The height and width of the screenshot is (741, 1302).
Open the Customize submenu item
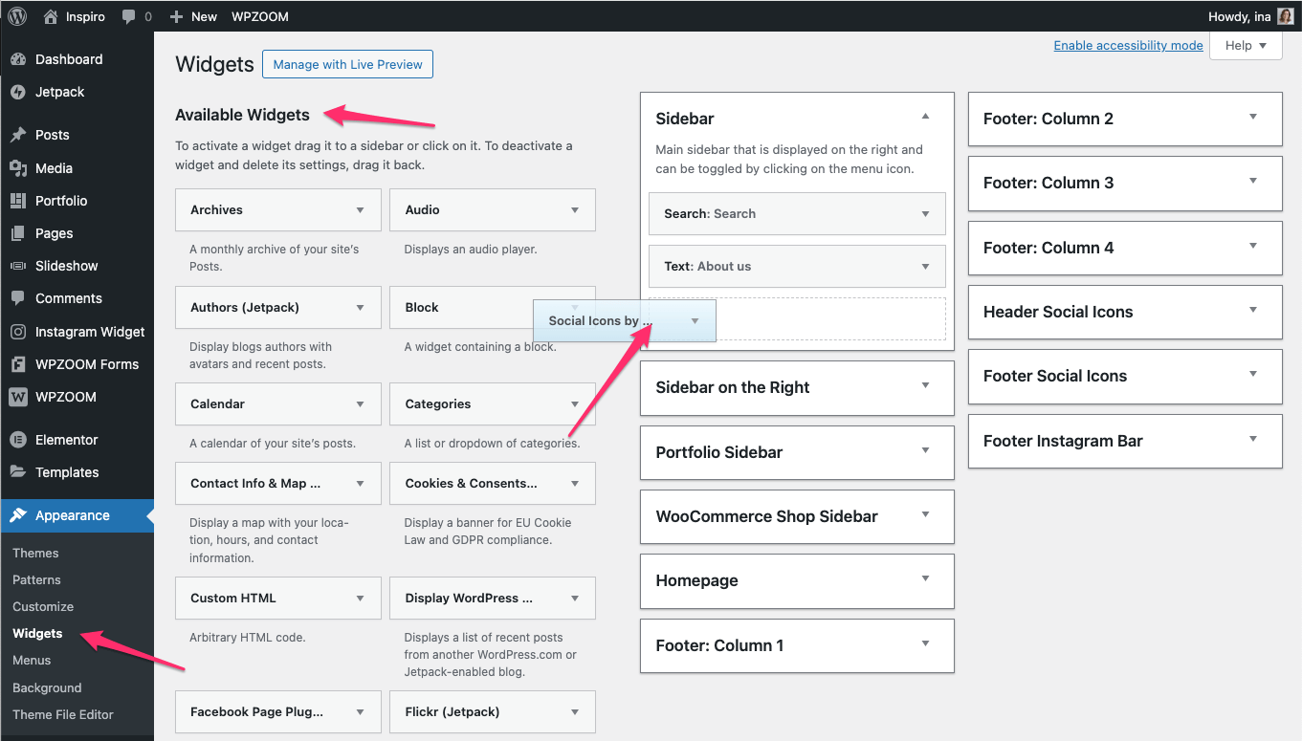(x=43, y=606)
